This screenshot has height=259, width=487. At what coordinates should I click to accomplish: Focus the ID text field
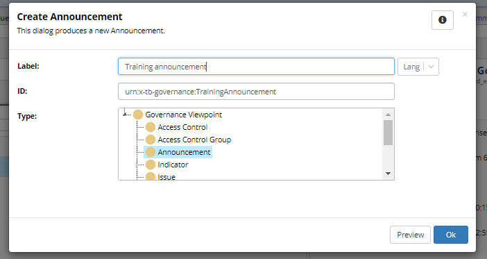click(256, 92)
